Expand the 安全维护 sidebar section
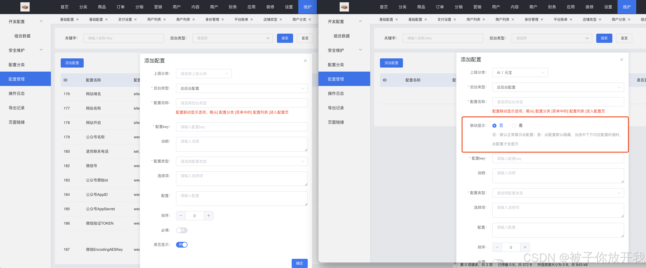The width and height of the screenshot is (646, 268). 41,50
